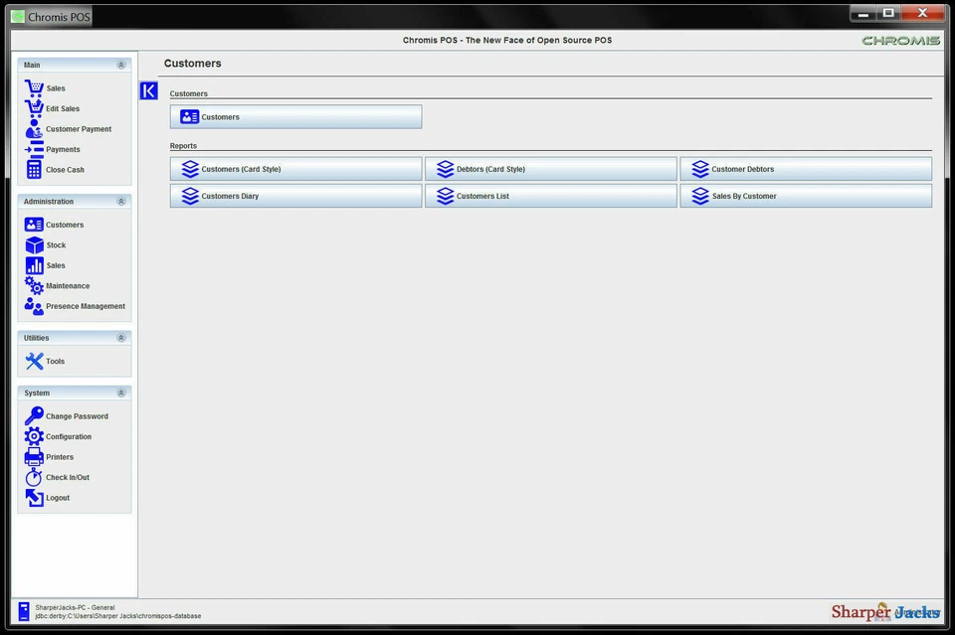Image resolution: width=955 pixels, height=635 pixels.
Task: Collapse the Main sidebar section
Action: (x=120, y=64)
